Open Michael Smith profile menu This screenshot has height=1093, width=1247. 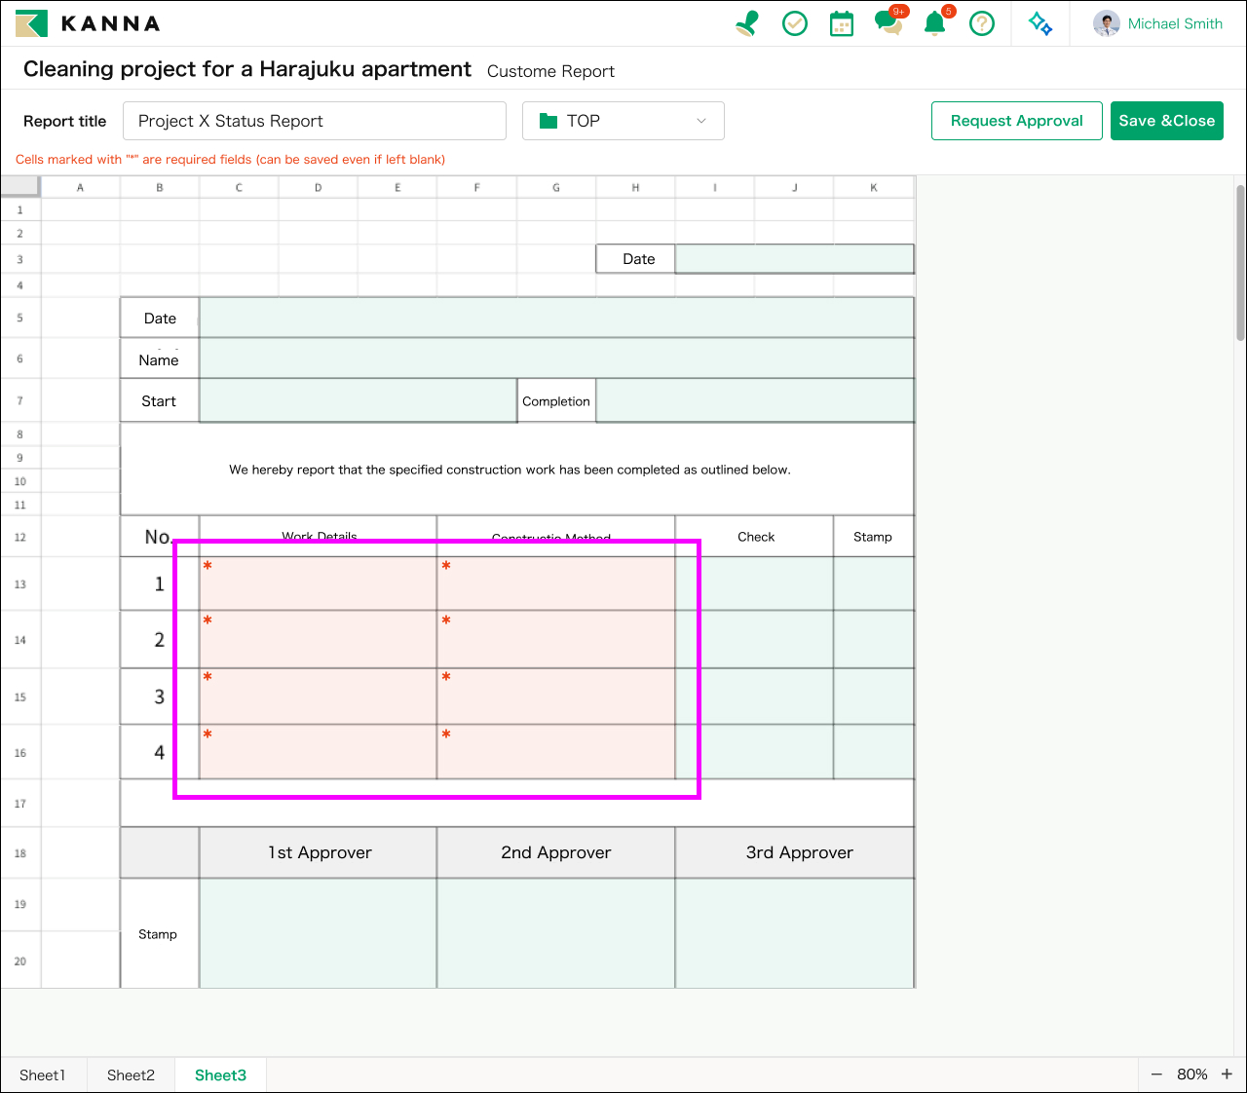coord(1157,23)
